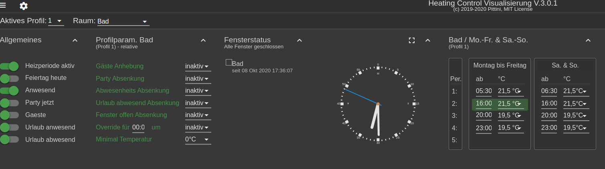The width and height of the screenshot is (605, 169).
Task: Check the Bad window checkbox
Action: click(x=229, y=62)
